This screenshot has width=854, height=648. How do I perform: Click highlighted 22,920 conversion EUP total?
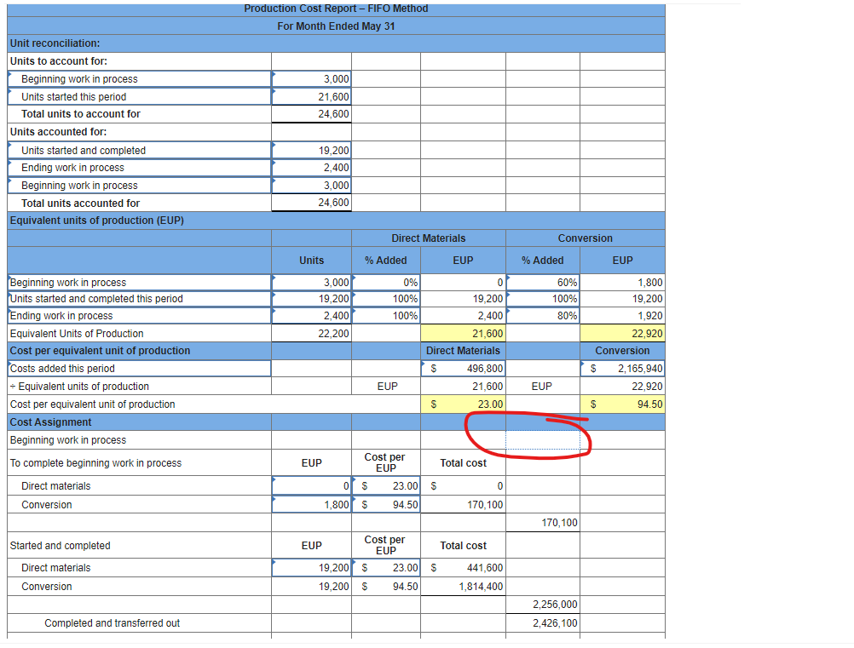tap(622, 333)
